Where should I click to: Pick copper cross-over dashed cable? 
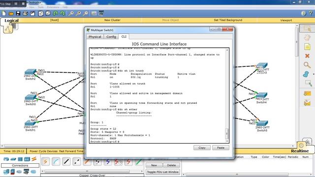click(77, 162)
